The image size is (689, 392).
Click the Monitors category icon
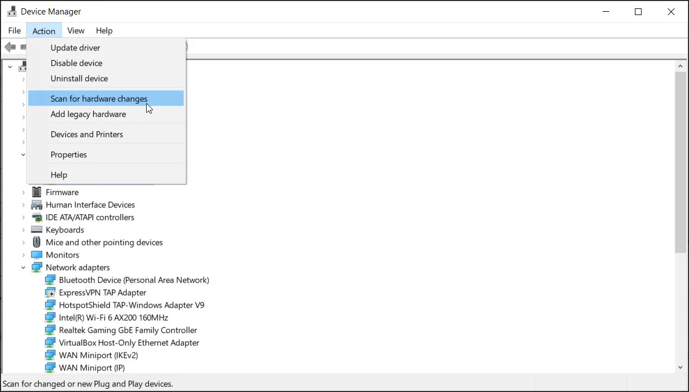(x=36, y=255)
